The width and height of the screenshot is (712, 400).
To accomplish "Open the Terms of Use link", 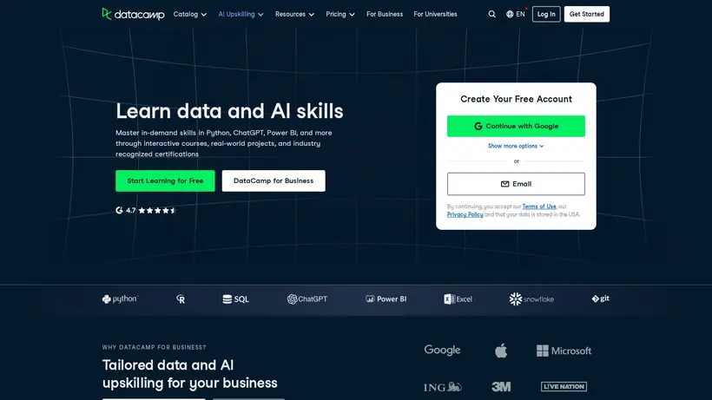I will [x=539, y=207].
